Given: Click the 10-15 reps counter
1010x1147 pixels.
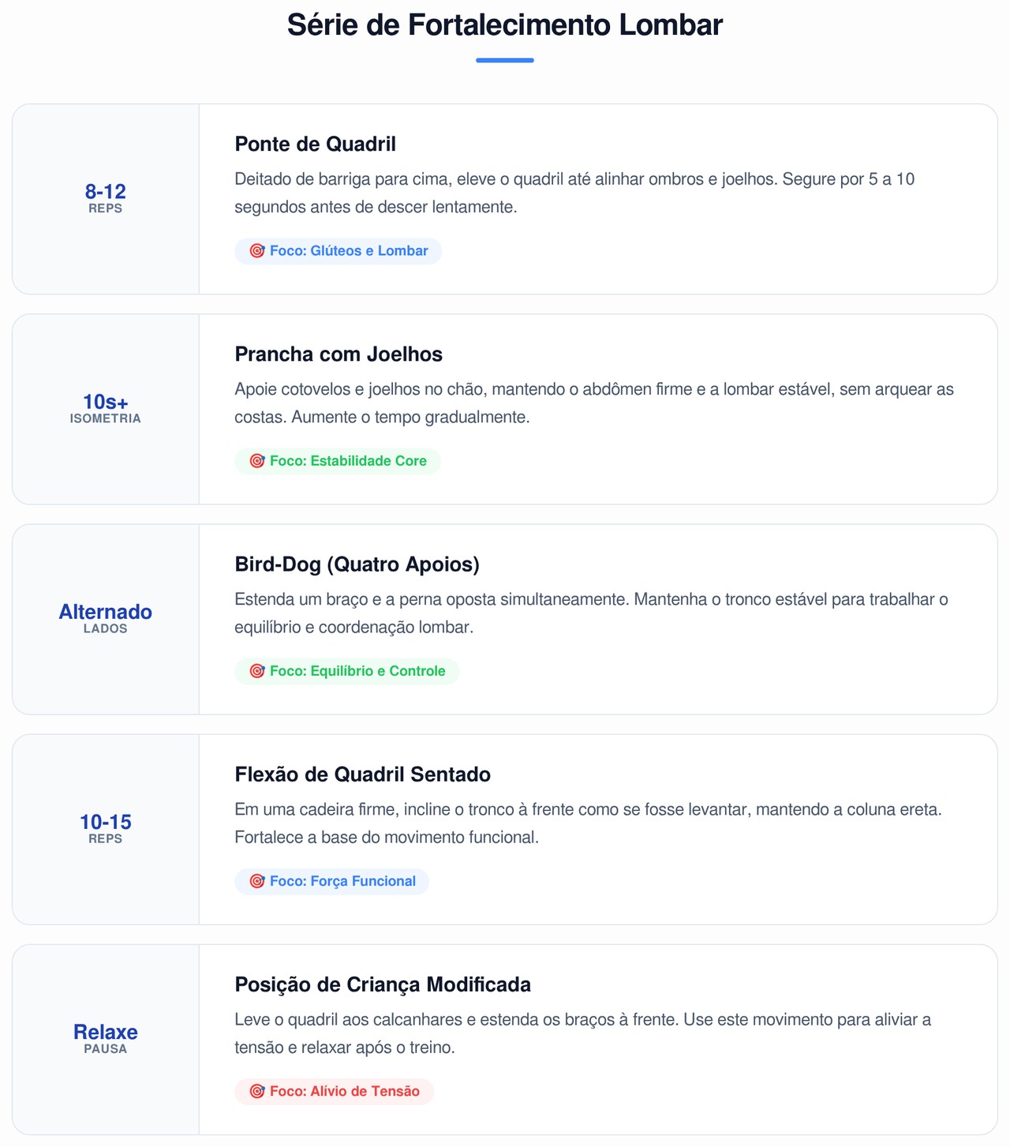Looking at the screenshot, I should pyautogui.click(x=106, y=827).
